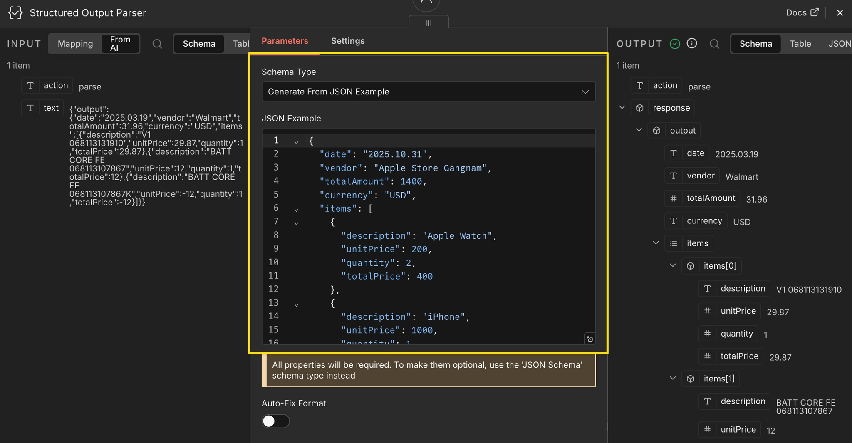Screen dimensions: 852x443
Task: Click the items list pill
Action: [x=689, y=243]
